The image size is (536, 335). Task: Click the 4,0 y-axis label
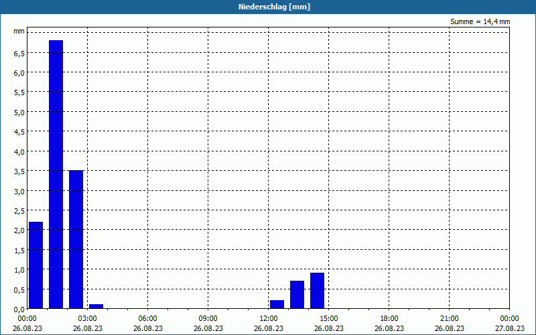coord(19,151)
